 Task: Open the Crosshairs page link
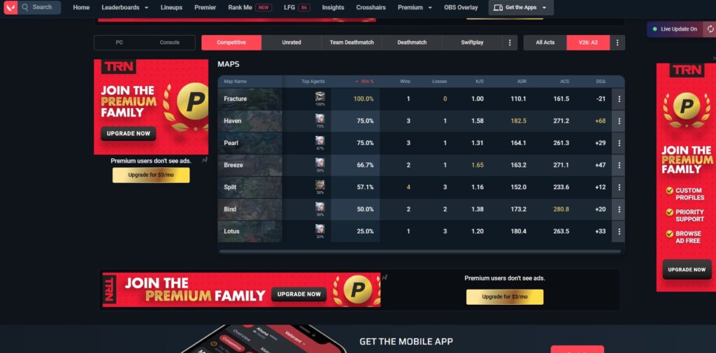point(371,7)
